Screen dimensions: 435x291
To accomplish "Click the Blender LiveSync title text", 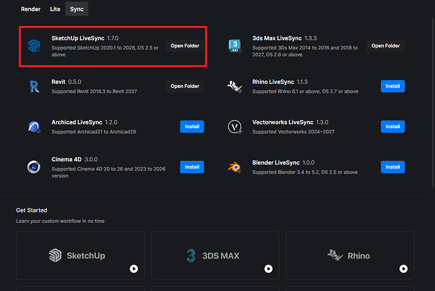I will point(275,163).
